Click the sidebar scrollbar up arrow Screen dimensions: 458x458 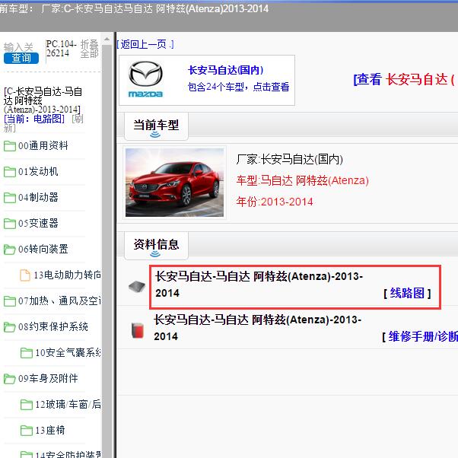pyautogui.click(x=107, y=39)
